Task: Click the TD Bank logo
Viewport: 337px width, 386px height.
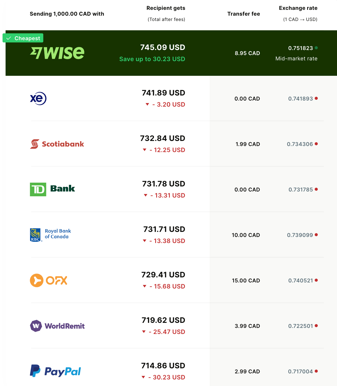Action: 52,189
